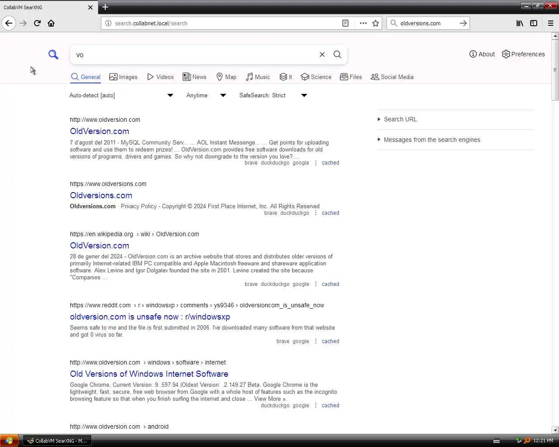Open options menu for Windows Internet Software result
The height and width of the screenshot is (447, 559).
[x=316, y=406]
